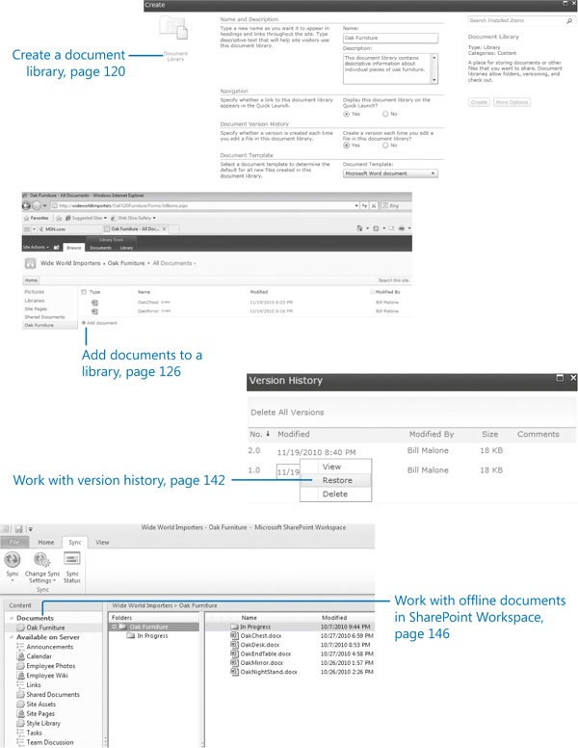Click the Description box scroll down arrow
Viewport: 578px width, 748px height.
click(x=433, y=80)
